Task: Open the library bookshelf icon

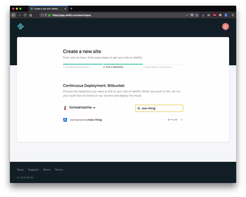Action: point(209,15)
